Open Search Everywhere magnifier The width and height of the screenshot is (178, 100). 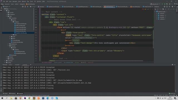point(177,4)
